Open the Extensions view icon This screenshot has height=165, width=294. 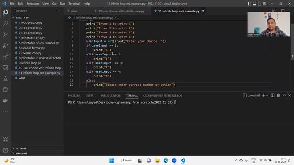click(x=6, y=56)
